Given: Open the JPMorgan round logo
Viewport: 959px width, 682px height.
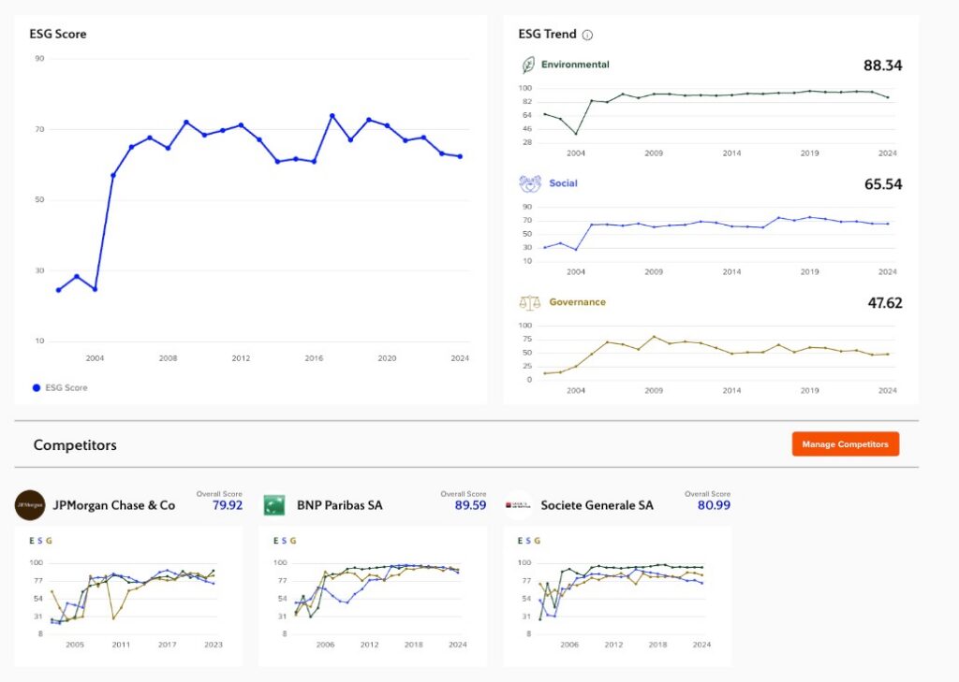Looking at the screenshot, I should 30,505.
